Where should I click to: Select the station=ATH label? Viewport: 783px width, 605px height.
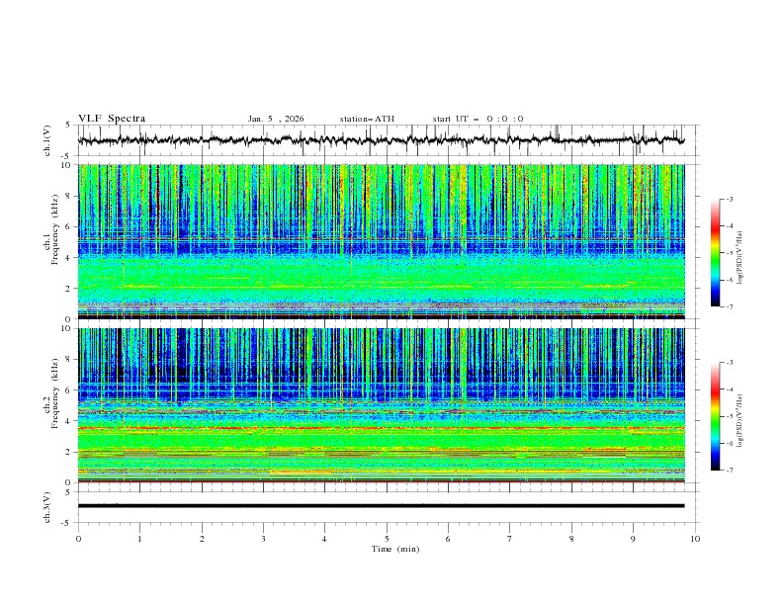pos(367,119)
